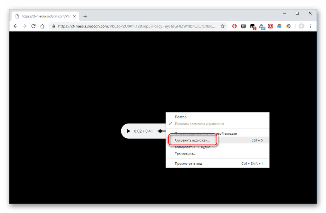Open the extension showing 'off' label
Screen dimensions: 326x213
point(262,26)
